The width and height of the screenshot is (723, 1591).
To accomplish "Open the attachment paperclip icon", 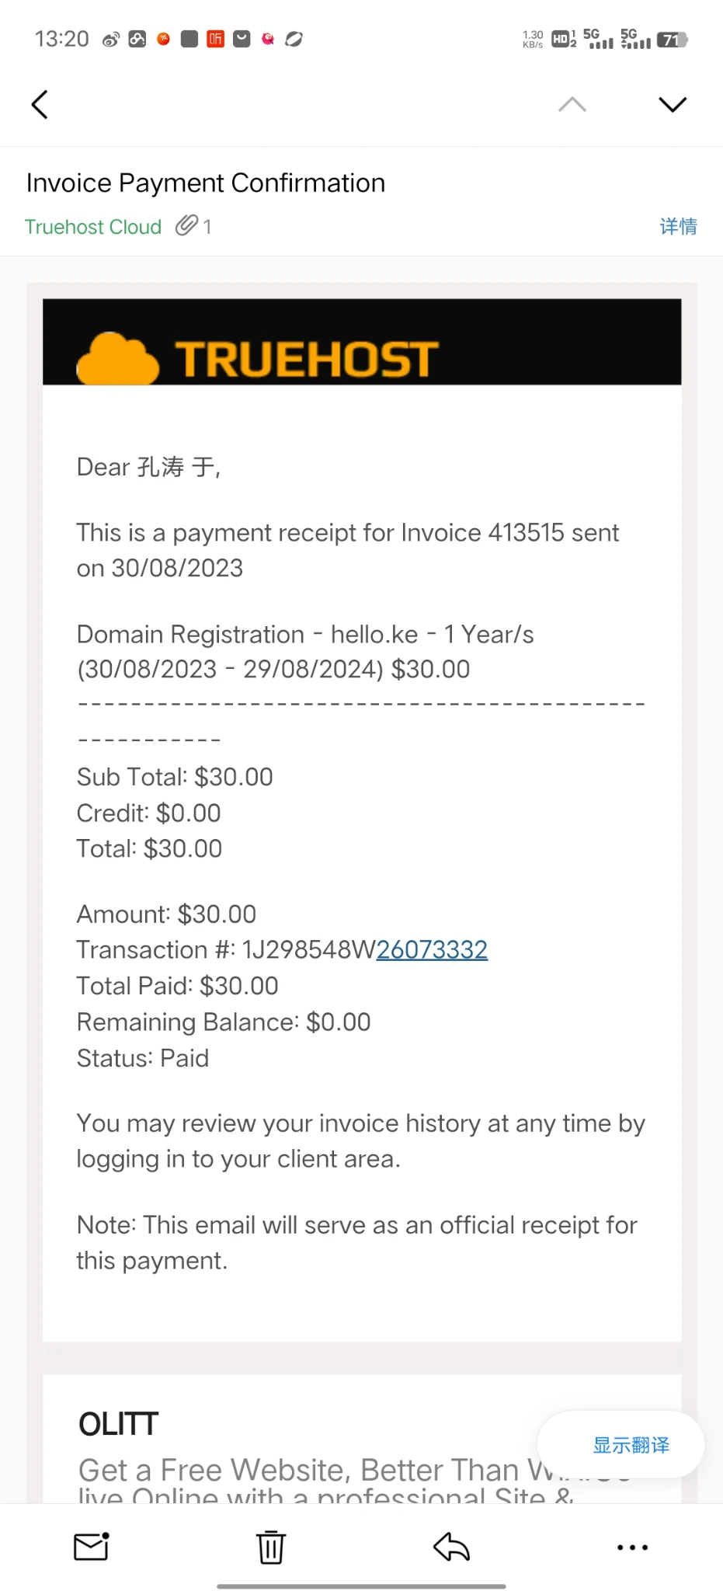I will pos(187,226).
